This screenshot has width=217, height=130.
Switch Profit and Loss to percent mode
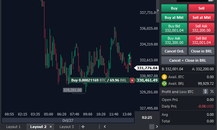pyautogui.click(x=212, y=91)
